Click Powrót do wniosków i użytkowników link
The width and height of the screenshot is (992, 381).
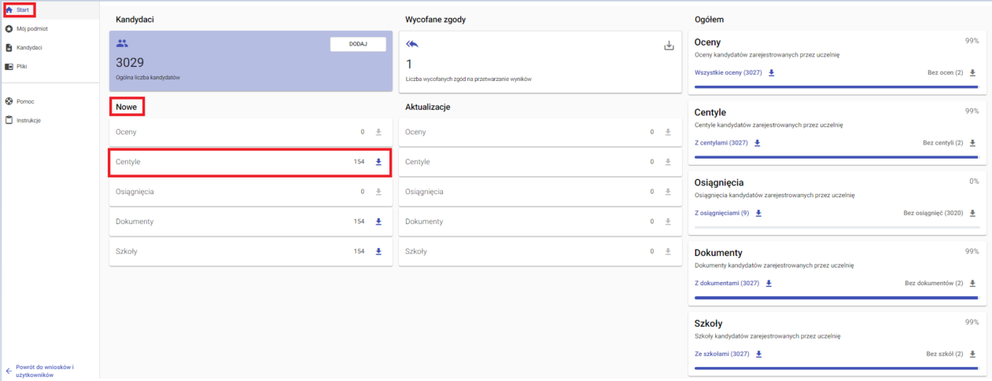[44, 371]
